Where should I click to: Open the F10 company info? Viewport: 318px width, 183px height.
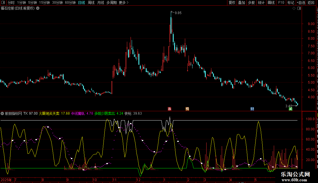pyautogui.click(x=281, y=3)
